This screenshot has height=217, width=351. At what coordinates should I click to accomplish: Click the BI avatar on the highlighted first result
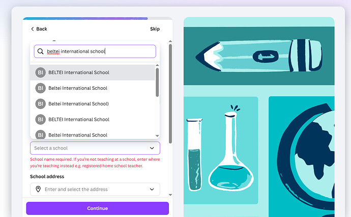[x=41, y=73]
